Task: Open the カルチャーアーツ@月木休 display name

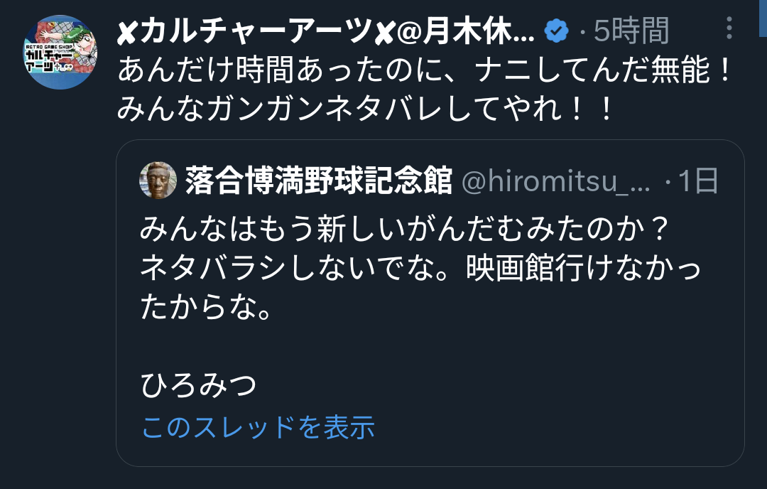Action: coord(326,31)
